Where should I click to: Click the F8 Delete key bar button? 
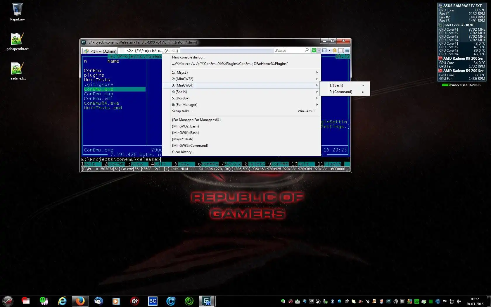click(255, 164)
